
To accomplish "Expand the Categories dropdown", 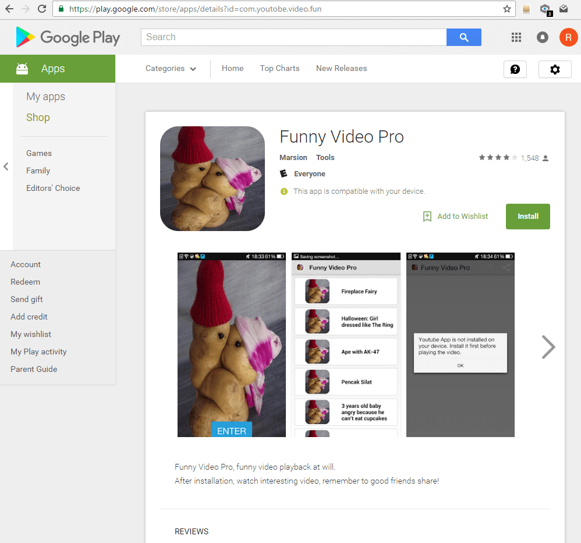I will [x=171, y=69].
